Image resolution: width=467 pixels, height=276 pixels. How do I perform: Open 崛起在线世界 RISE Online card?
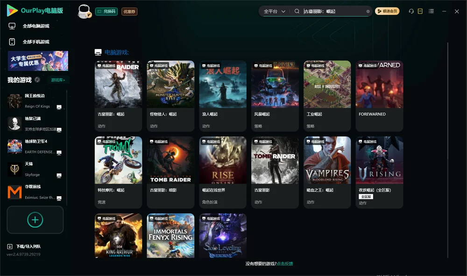pos(223,172)
